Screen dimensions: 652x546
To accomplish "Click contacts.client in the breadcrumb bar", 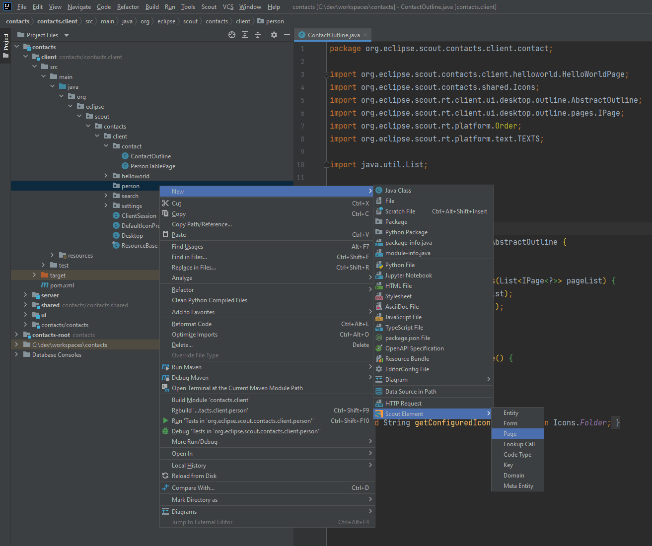I will 56,21.
